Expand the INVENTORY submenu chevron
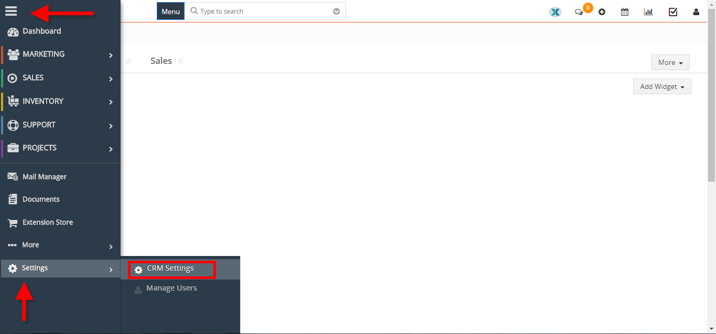 (x=111, y=102)
